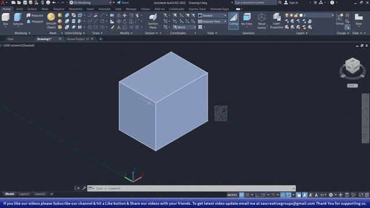Switch to the House Project file tab
This screenshot has width=370, height=208.
click(78, 39)
